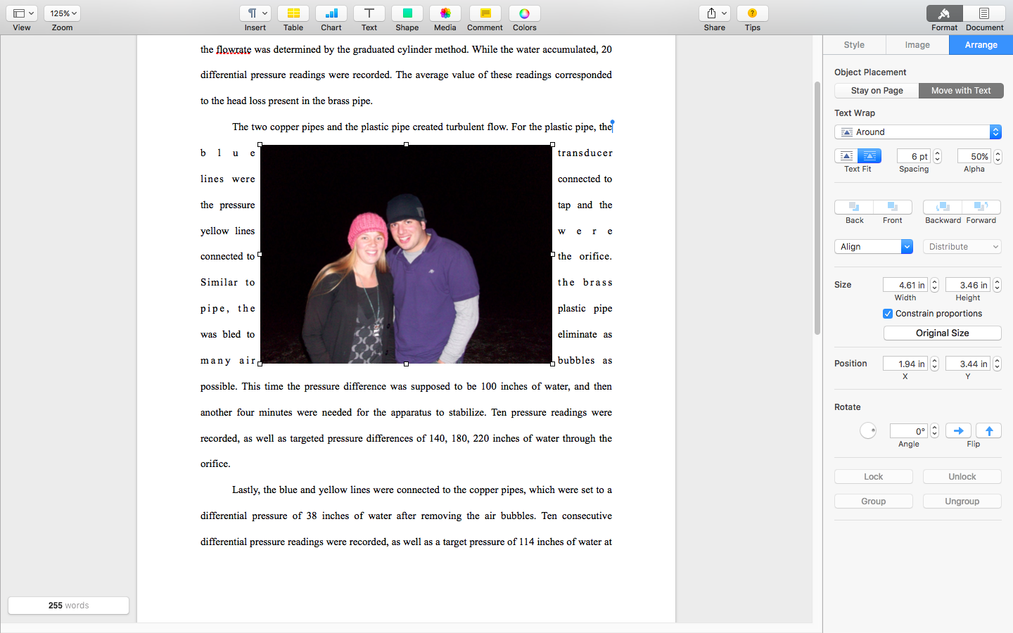Move object Backward one layer

(943, 207)
